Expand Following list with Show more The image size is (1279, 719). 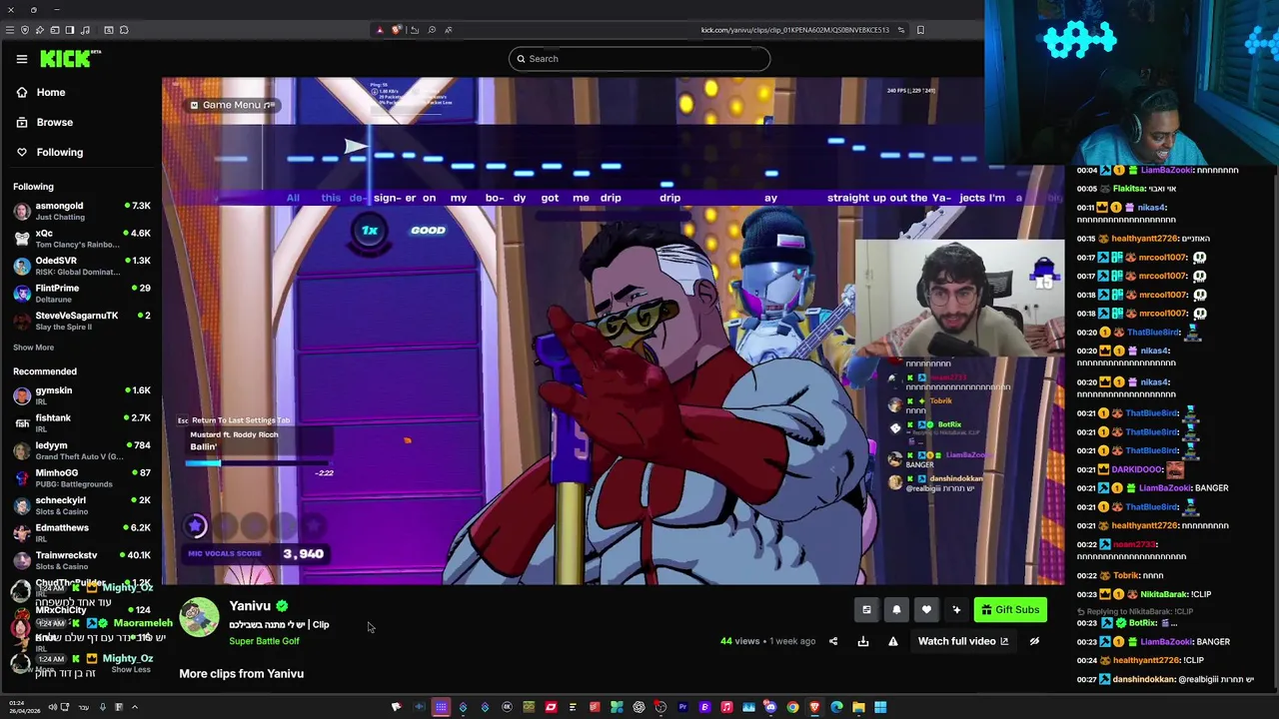click(33, 348)
